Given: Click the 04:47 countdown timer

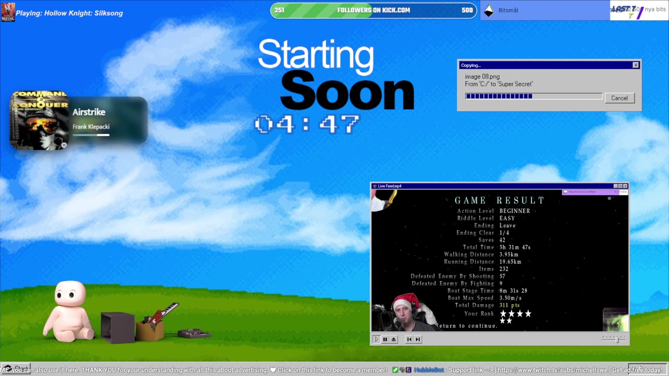Looking at the screenshot, I should coord(307,125).
